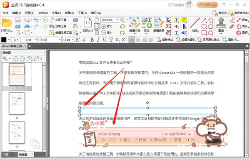Select the Sound speaker annotation tool
This screenshot has width=250, height=159.
(184, 32)
